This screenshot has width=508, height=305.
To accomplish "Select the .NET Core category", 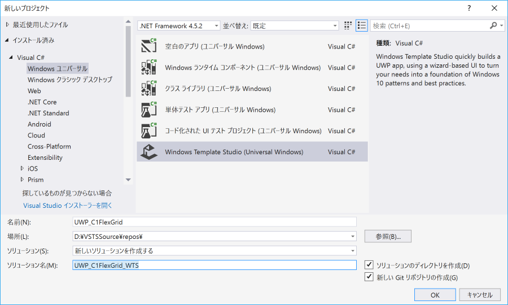I will point(42,102).
